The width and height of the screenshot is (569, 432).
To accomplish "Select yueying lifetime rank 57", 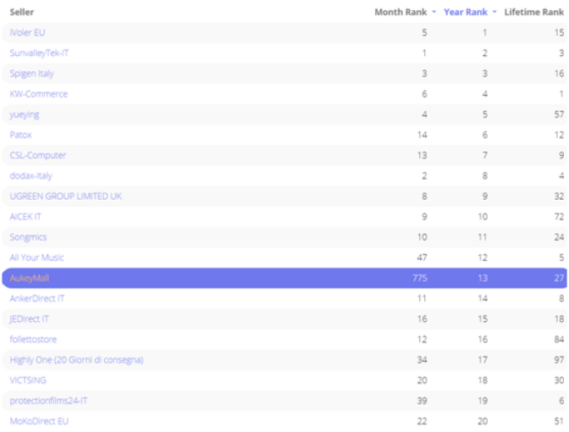I will pyautogui.click(x=559, y=114).
